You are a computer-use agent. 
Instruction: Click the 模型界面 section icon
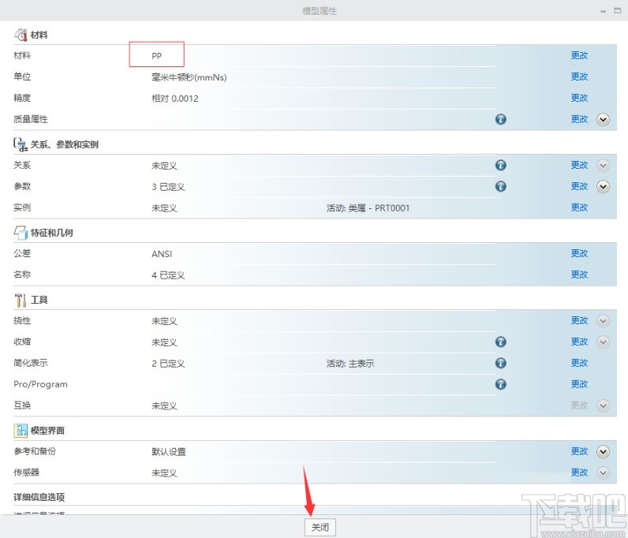[x=21, y=430]
